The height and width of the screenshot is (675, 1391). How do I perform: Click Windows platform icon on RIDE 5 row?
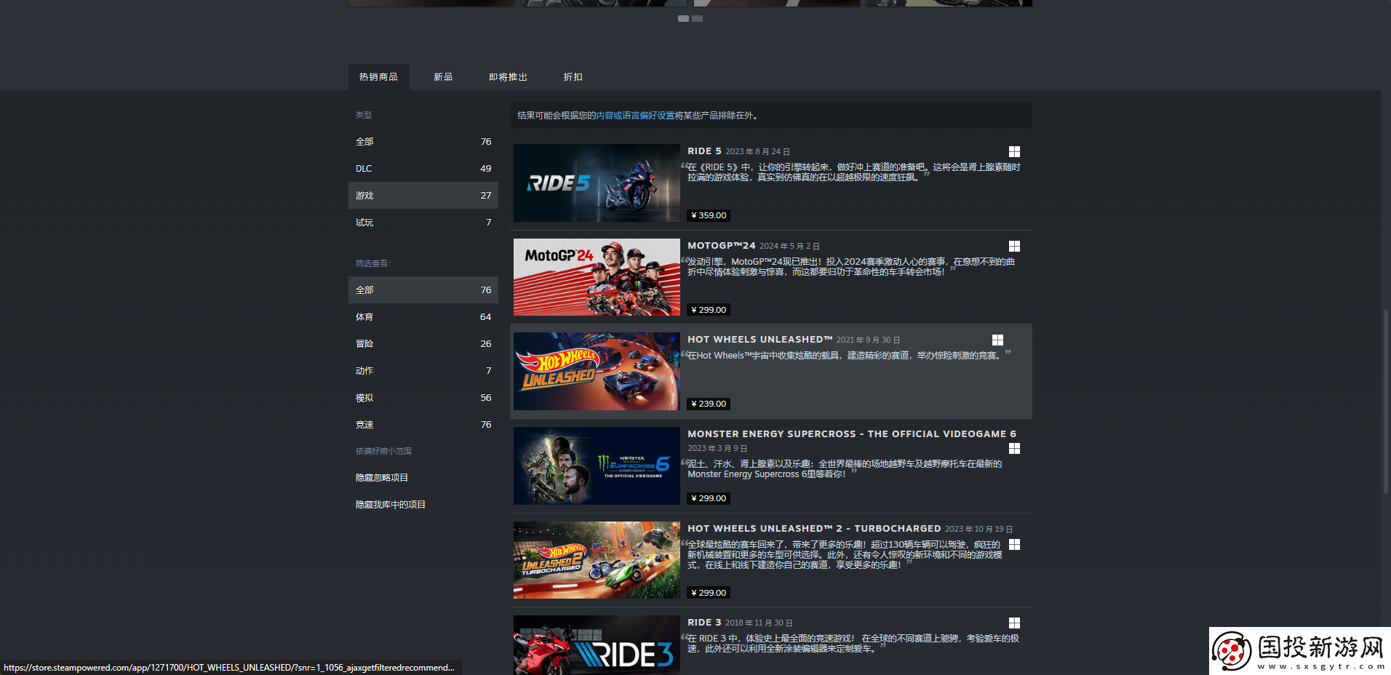[1014, 151]
